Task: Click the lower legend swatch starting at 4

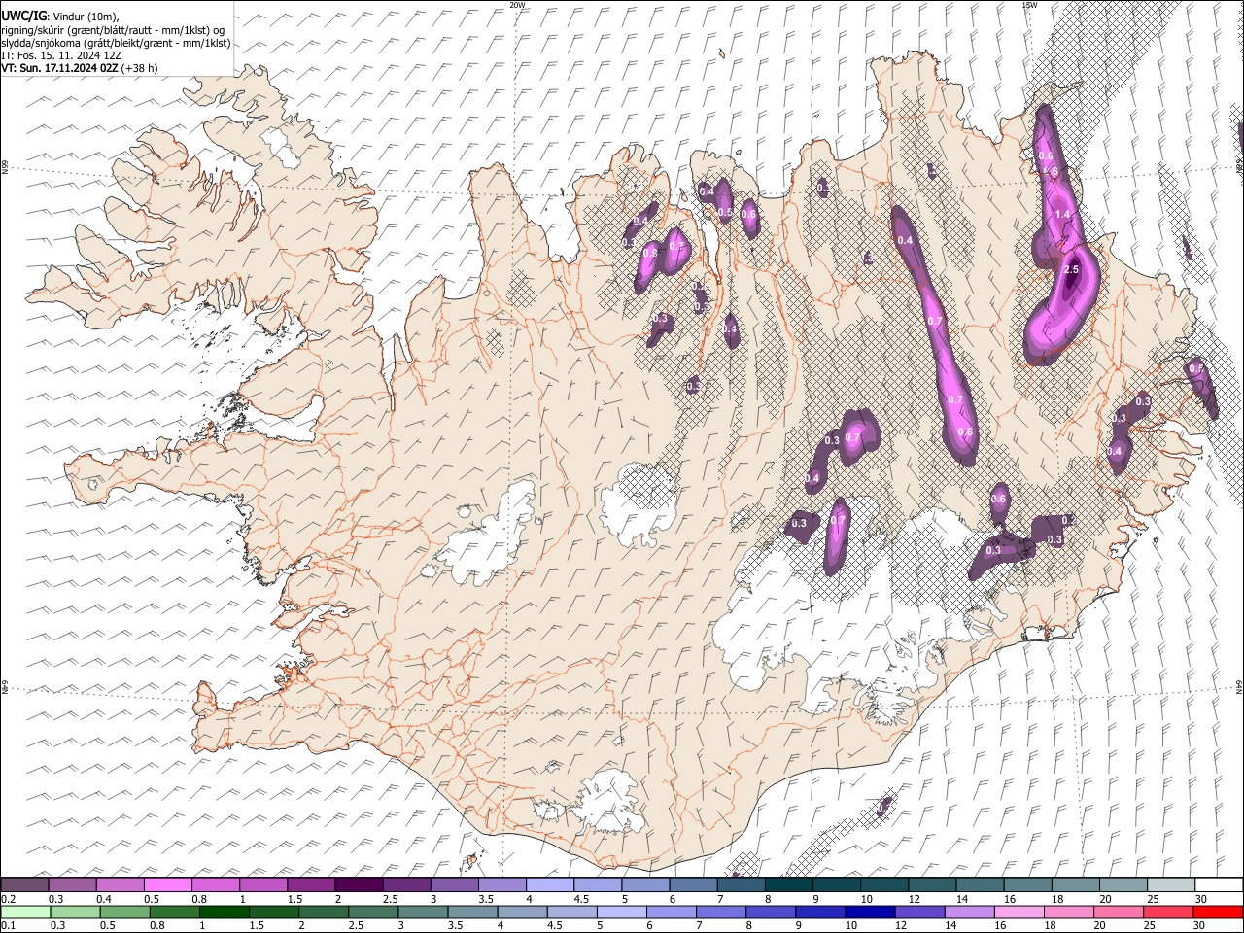Action: (521, 912)
